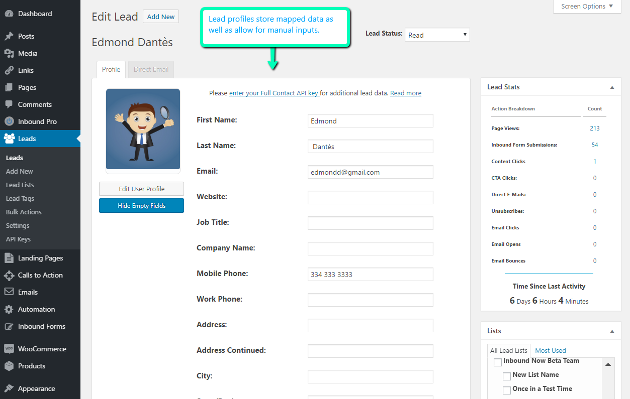Click the Products box icon
Image resolution: width=630 pixels, height=399 pixels.
[9, 366]
